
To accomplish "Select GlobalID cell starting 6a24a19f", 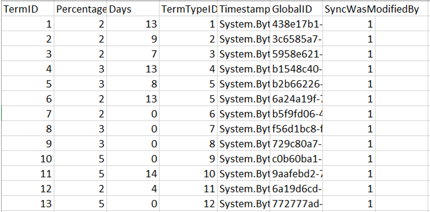I will coord(296,99).
